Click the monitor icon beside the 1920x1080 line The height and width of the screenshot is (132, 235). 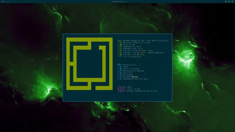(x=121, y=49)
